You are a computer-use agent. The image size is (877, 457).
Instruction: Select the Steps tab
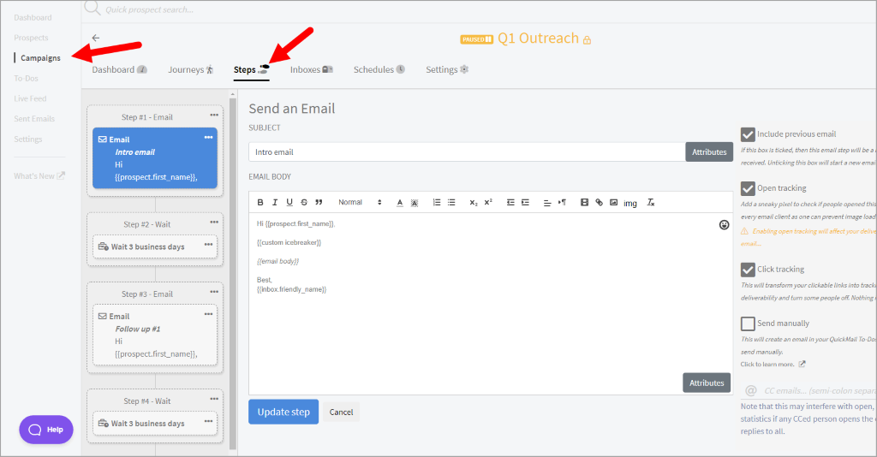click(251, 70)
